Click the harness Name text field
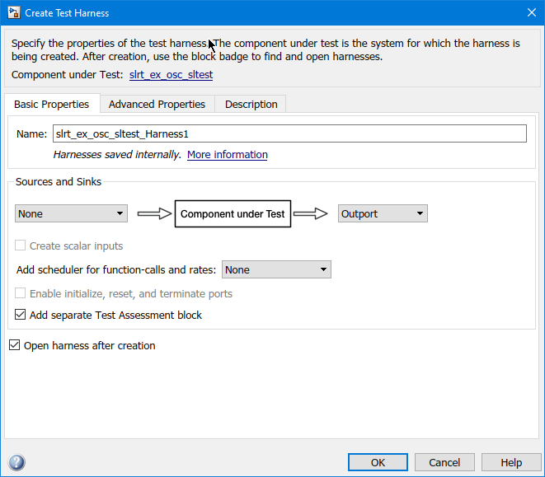545x477 pixels. pos(289,133)
